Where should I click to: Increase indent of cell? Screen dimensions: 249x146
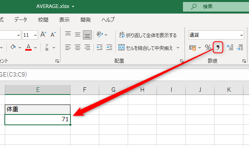pyautogui.click(x=109, y=47)
